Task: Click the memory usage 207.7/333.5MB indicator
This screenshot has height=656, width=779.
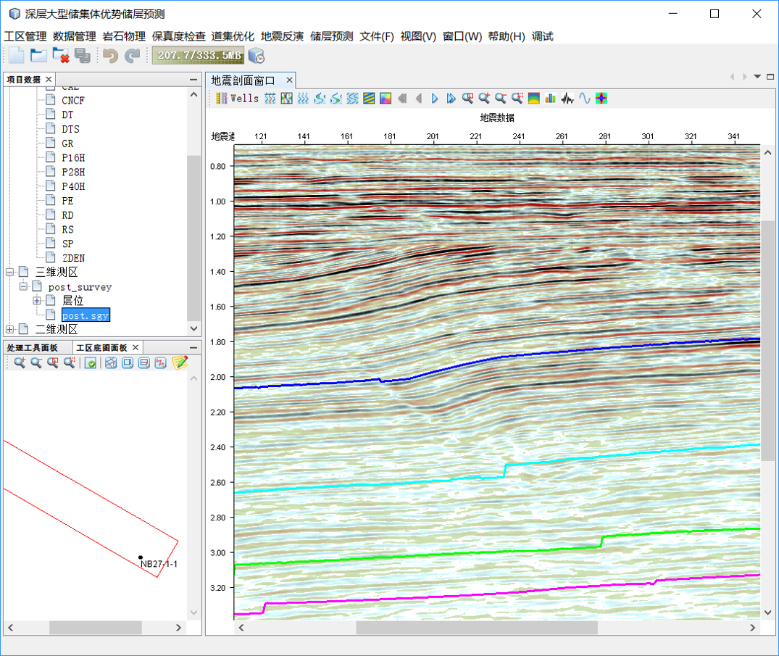Action: pos(199,56)
